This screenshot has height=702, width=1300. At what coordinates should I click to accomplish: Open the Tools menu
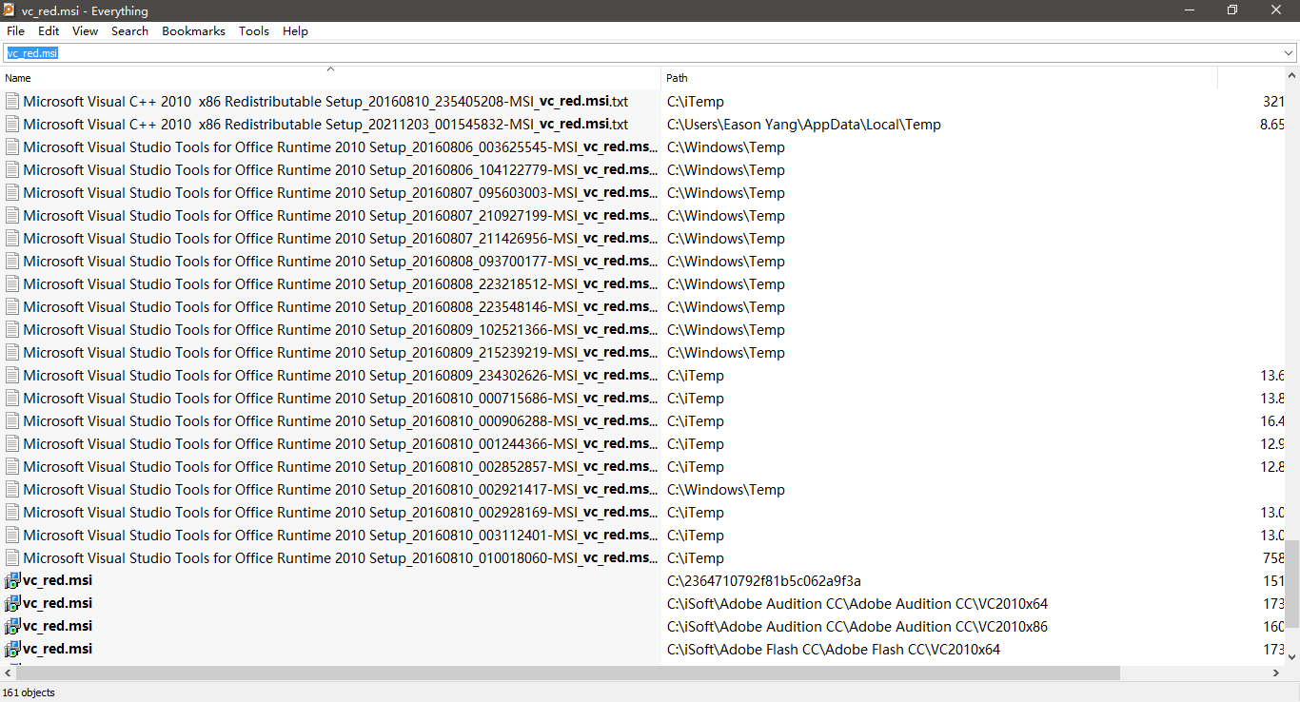click(x=254, y=31)
